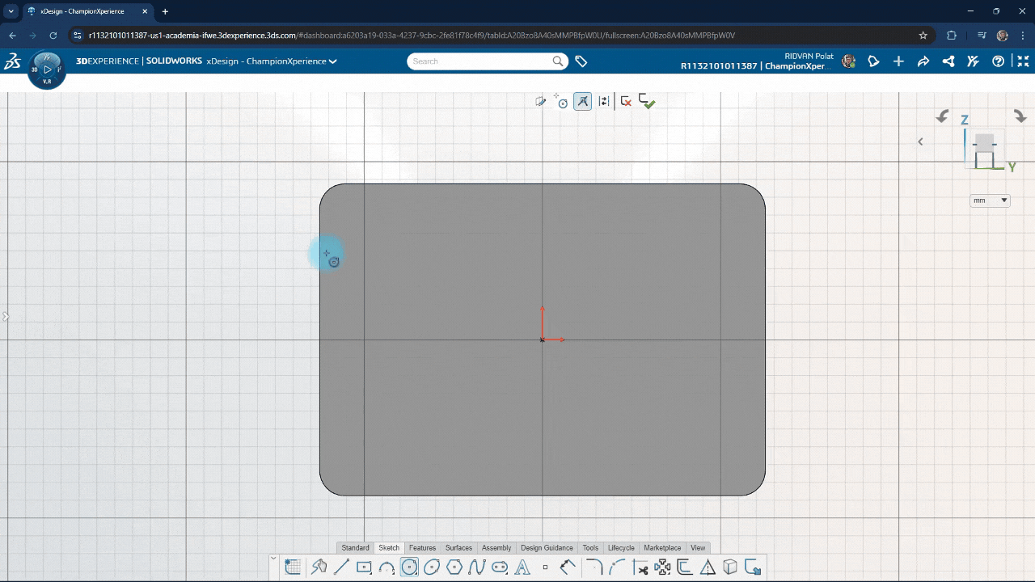Click the 3DS logo icon
The image size is (1035, 582).
pos(12,61)
